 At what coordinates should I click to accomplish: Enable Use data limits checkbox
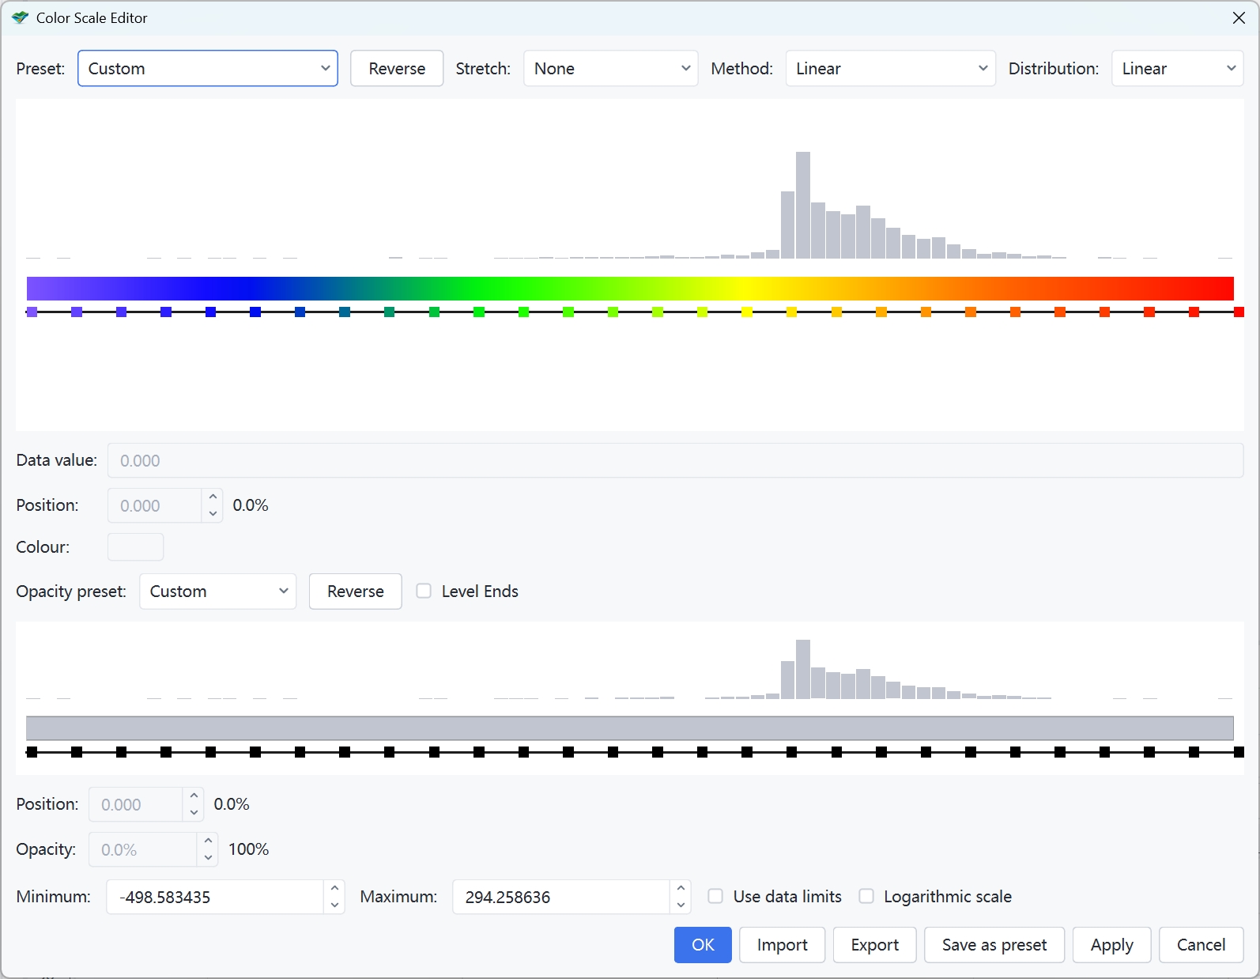coord(715,896)
